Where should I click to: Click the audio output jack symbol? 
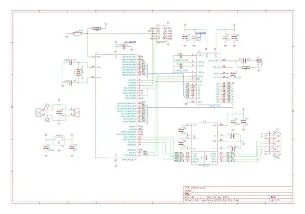pyautogui.click(x=259, y=61)
